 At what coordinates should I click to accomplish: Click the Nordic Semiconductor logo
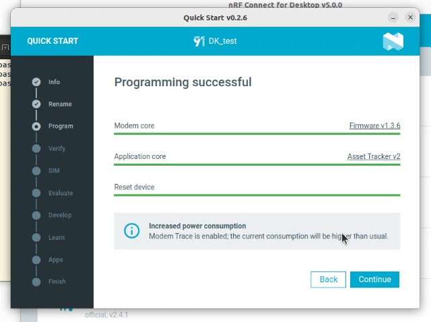coord(393,42)
